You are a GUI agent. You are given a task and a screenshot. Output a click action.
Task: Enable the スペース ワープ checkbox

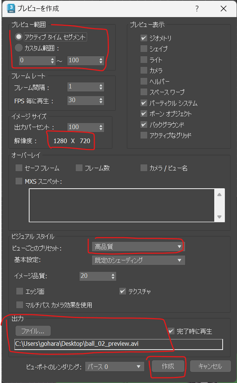pyautogui.click(x=144, y=92)
